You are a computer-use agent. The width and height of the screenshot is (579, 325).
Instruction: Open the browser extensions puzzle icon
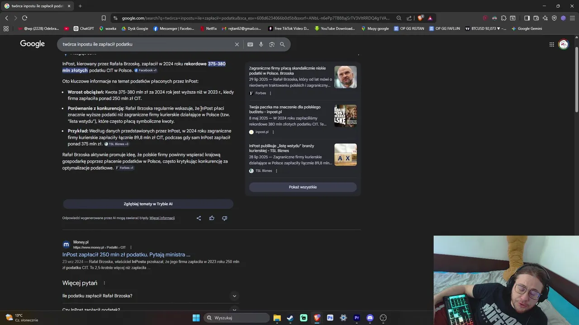click(503, 18)
